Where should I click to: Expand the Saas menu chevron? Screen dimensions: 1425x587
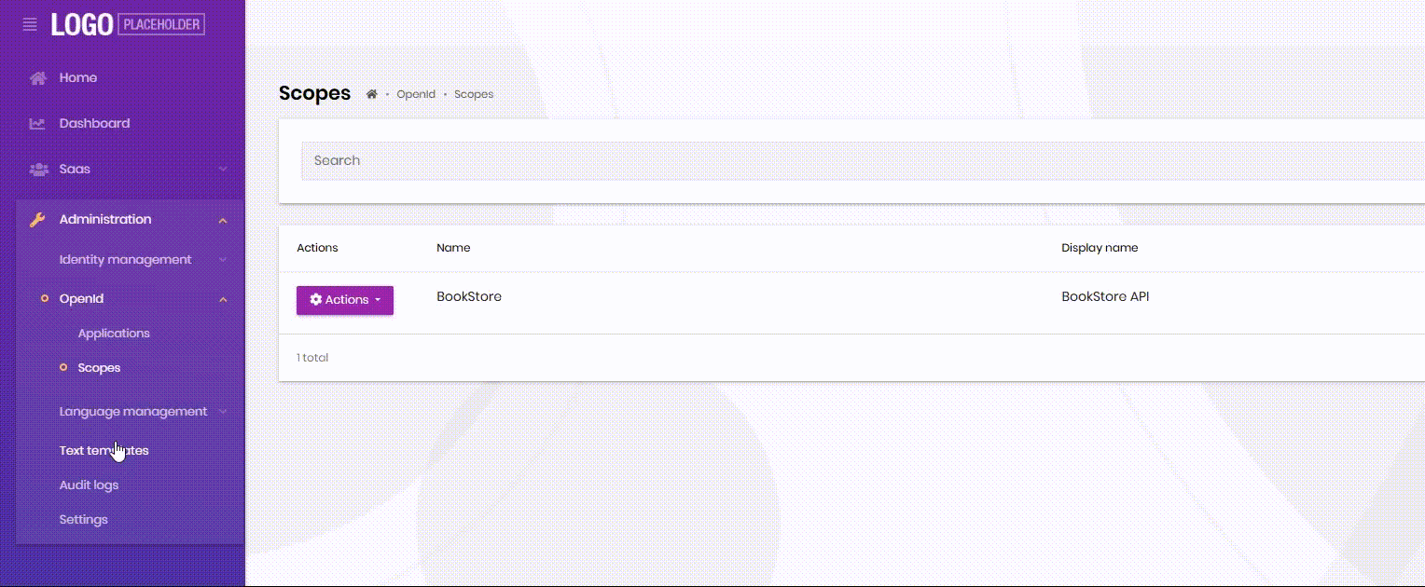click(223, 170)
